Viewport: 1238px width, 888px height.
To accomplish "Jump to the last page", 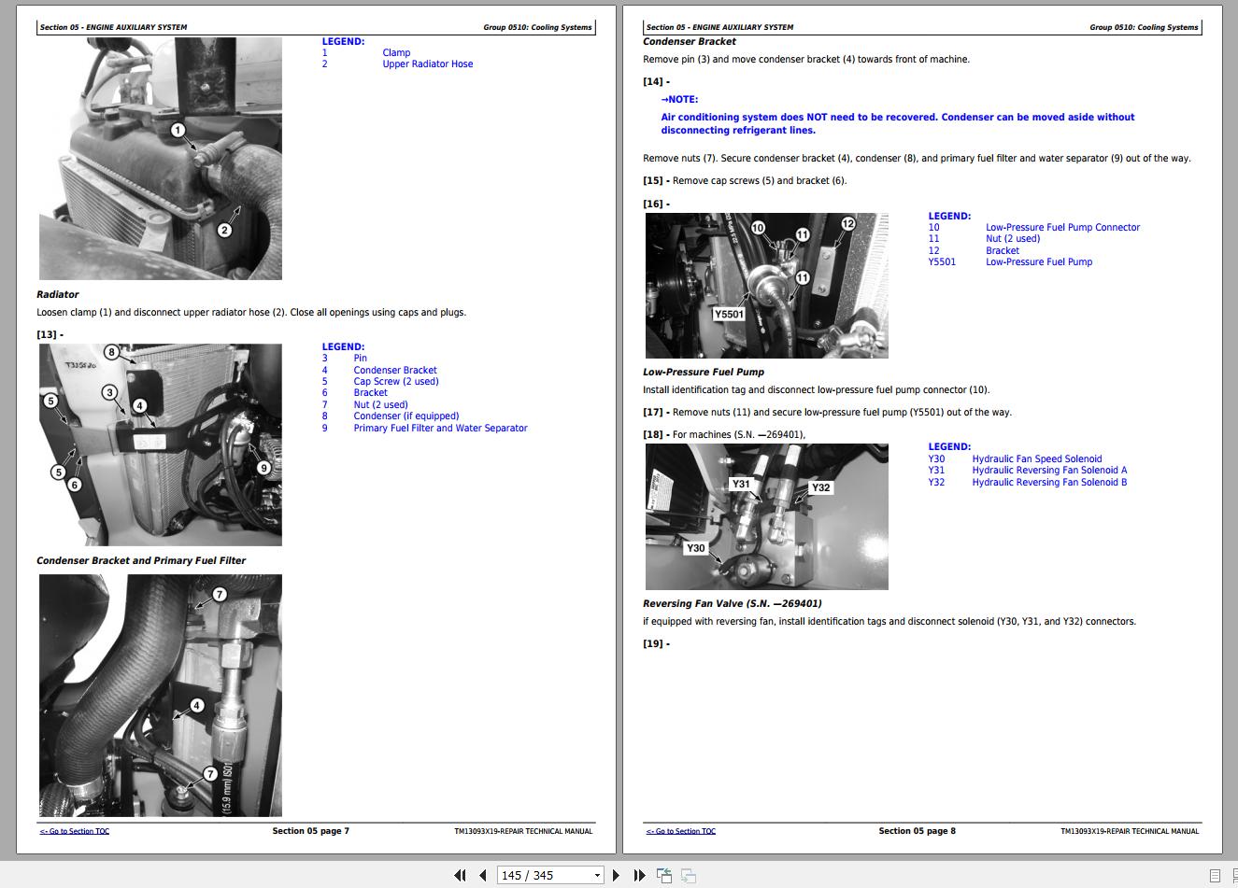I will (639, 875).
